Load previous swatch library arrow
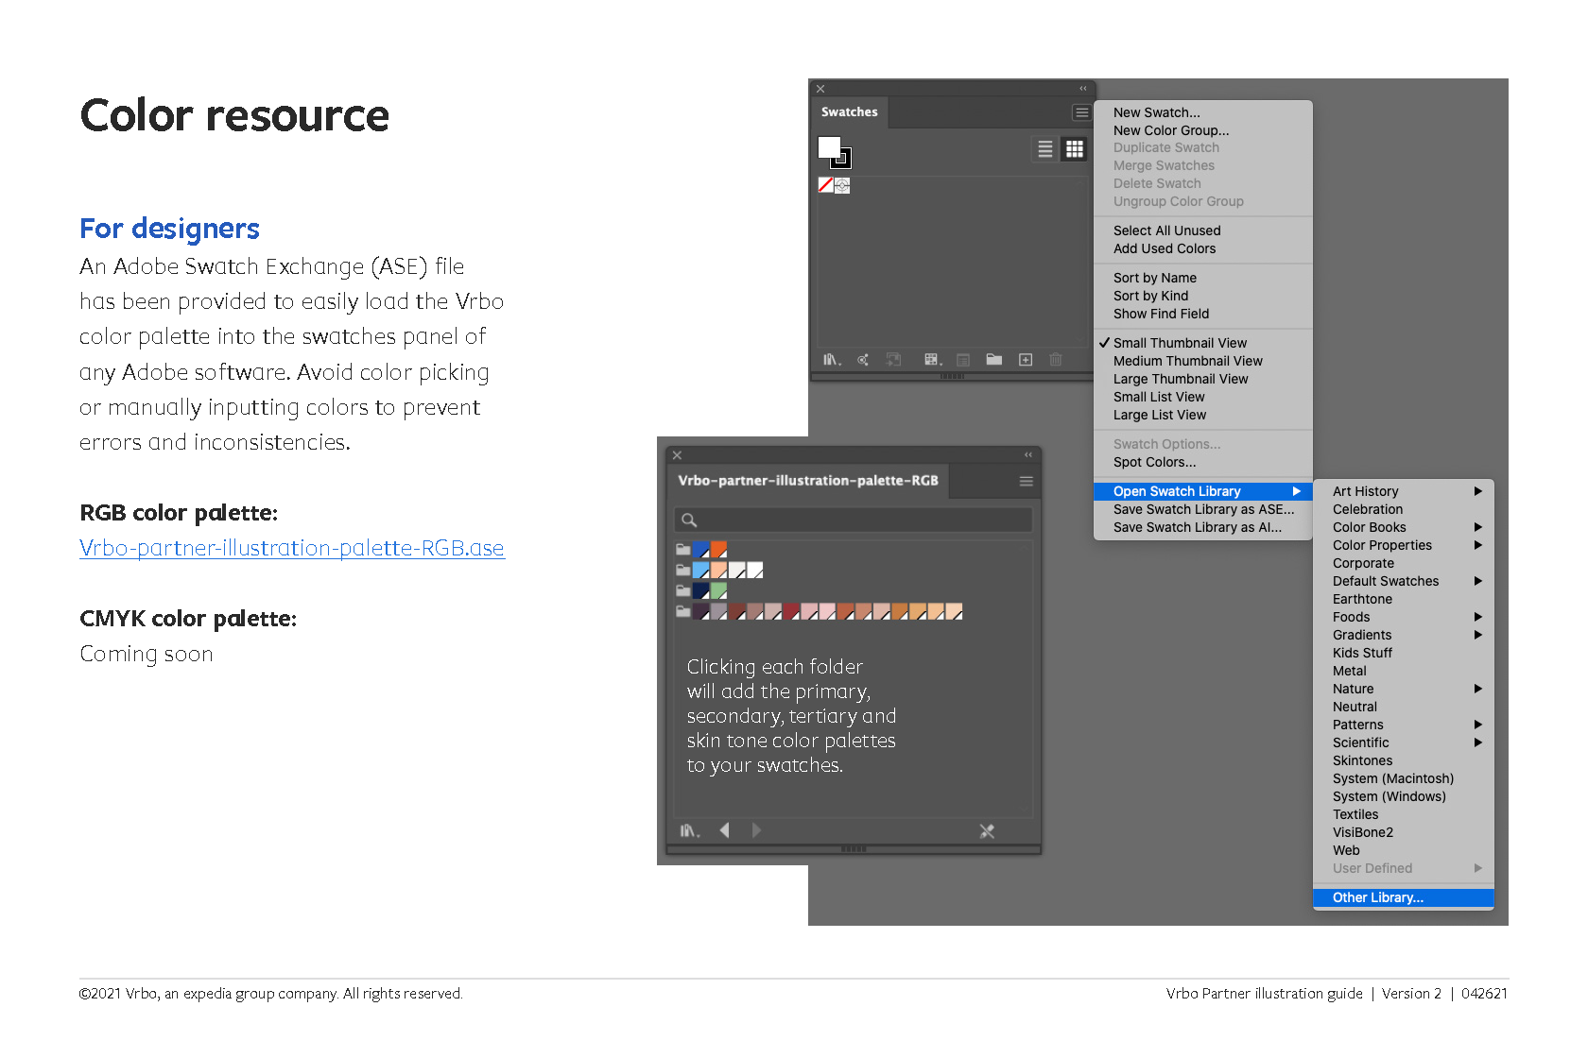This screenshot has height=1058, width=1588. tap(724, 830)
